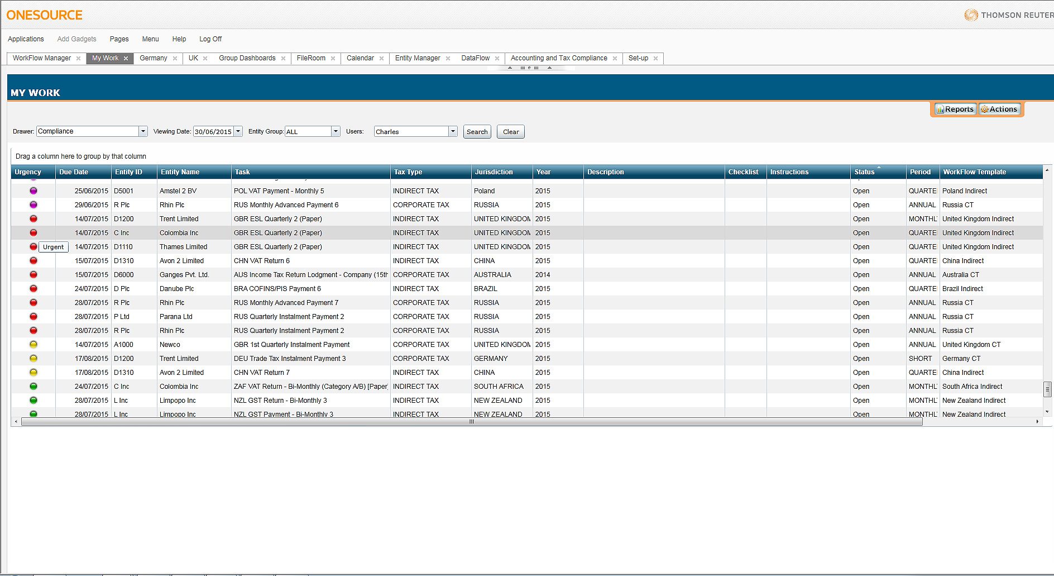Click red urgency dot for Danube Plc
This screenshot has height=576, width=1054.
(x=33, y=289)
